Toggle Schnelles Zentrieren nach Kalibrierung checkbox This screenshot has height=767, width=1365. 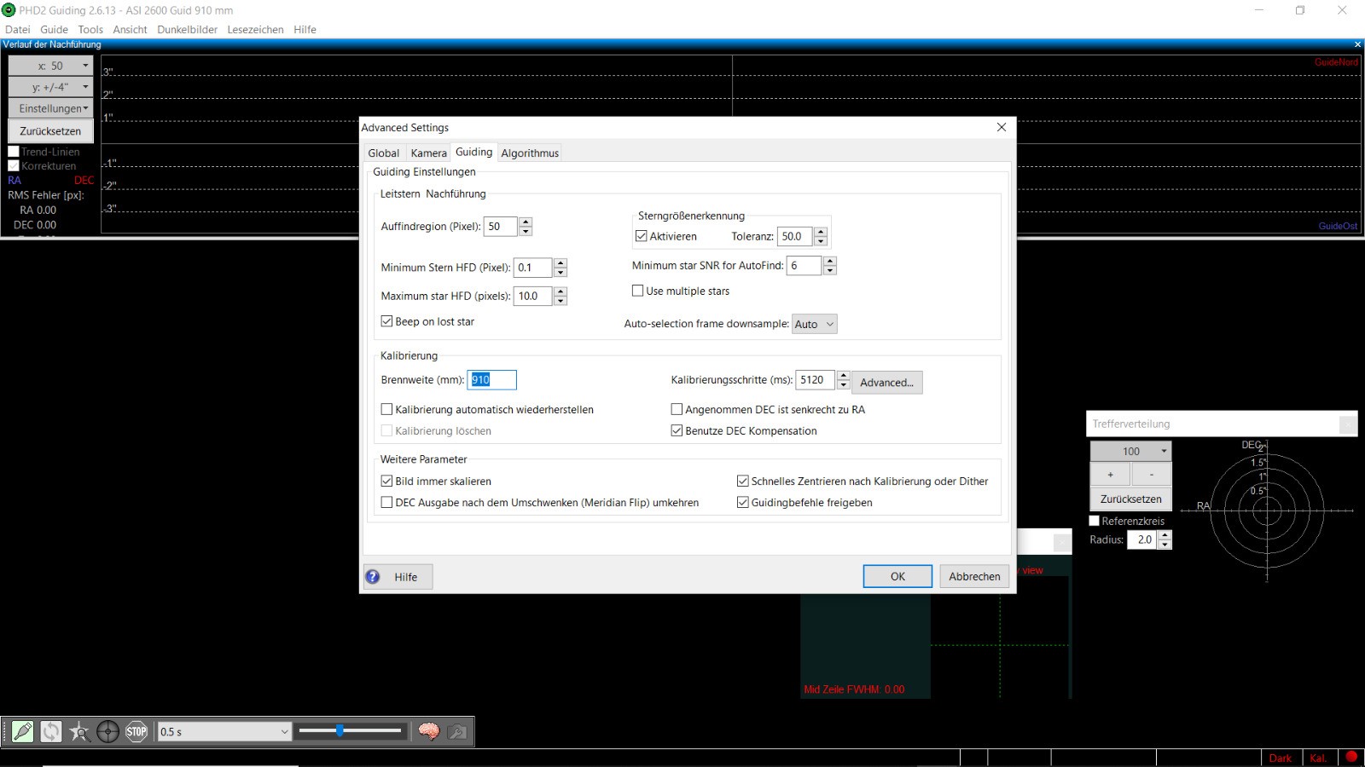point(742,481)
